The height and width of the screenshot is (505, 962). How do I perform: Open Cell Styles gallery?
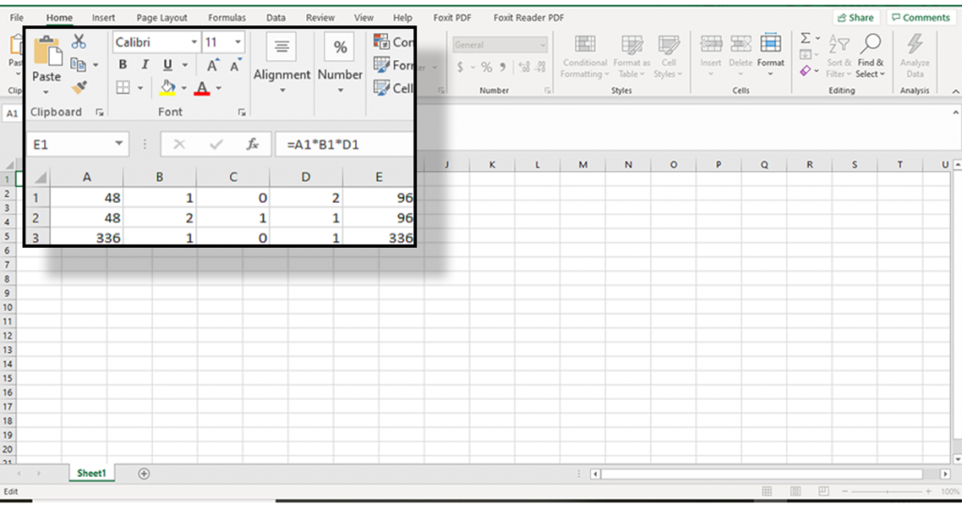pyautogui.click(x=668, y=57)
